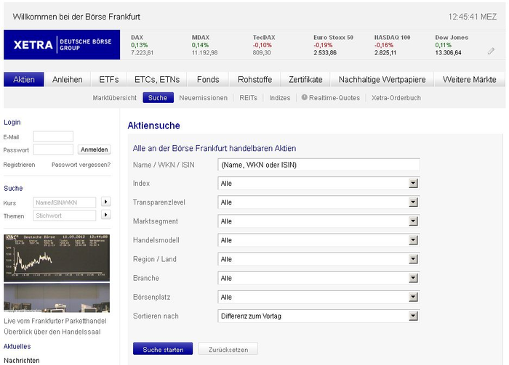This screenshot has width=509, height=365.
Task: Click the Passwort vergessen? link
Action: (x=81, y=165)
